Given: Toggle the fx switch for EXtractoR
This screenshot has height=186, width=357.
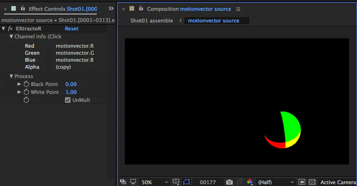Looking at the screenshot, I should click(10, 29).
